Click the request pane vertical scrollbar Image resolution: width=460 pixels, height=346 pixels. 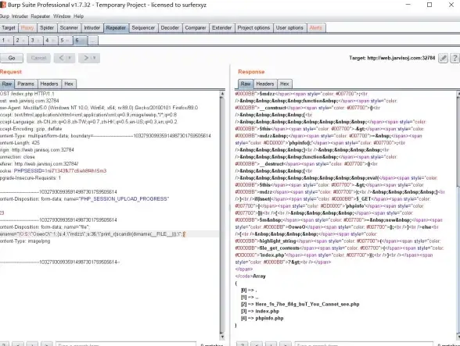222,215
